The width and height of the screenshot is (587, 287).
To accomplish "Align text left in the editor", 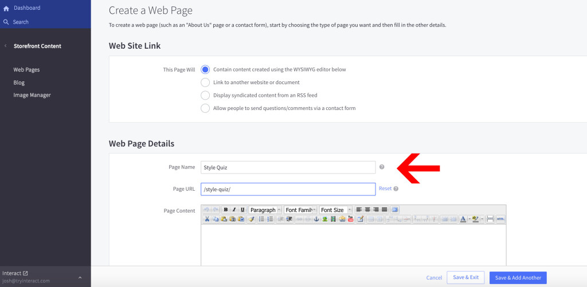I will 359,210.
